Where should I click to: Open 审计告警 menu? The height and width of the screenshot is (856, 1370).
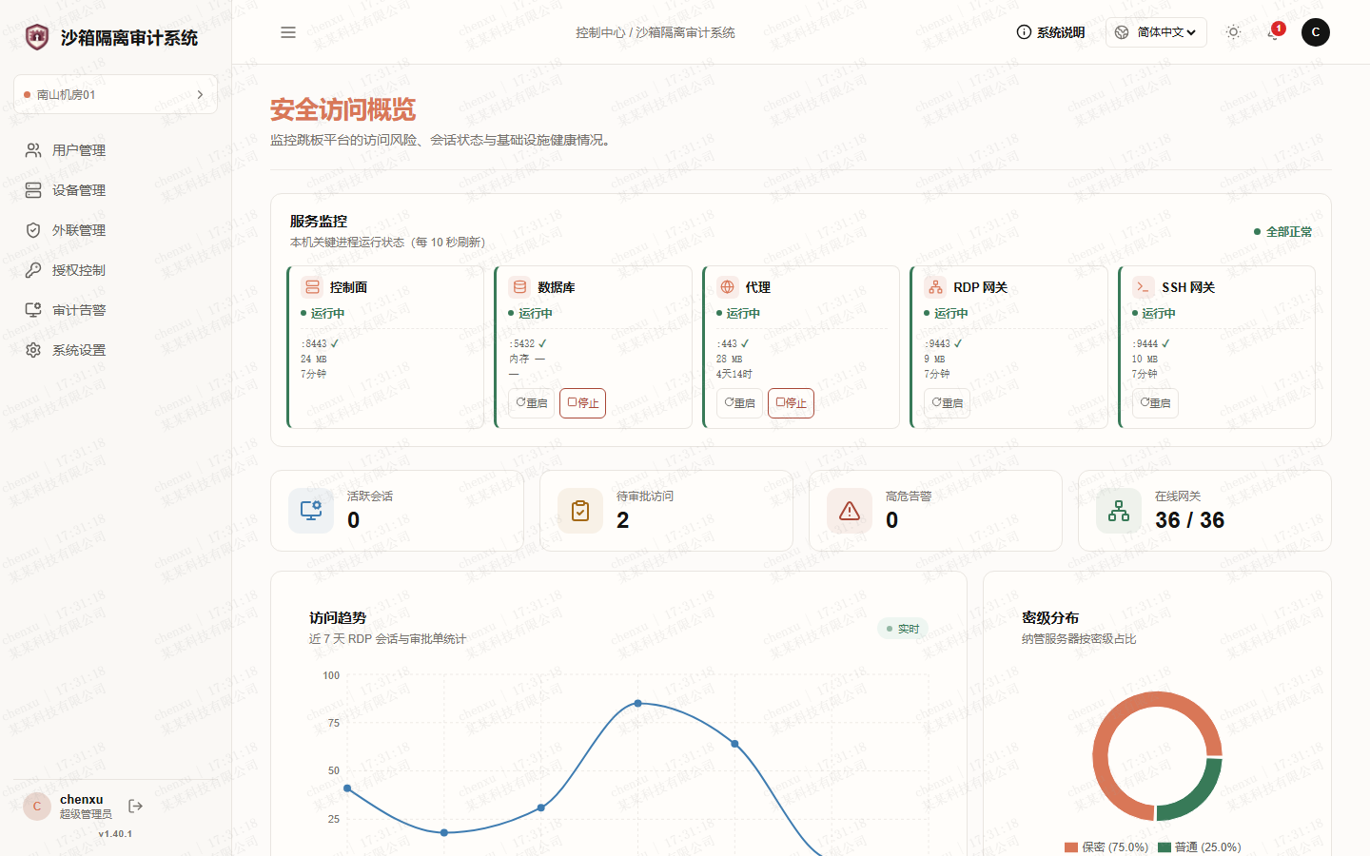115,310
